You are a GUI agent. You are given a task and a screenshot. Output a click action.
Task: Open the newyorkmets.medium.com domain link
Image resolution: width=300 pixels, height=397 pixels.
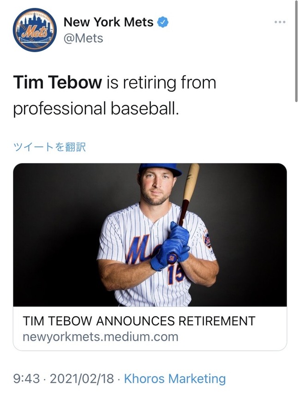101,337
